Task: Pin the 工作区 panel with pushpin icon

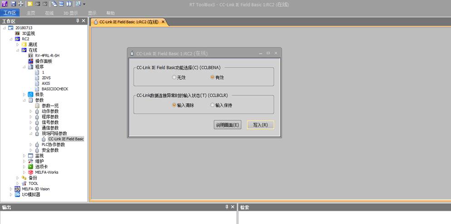Action: coord(78,21)
